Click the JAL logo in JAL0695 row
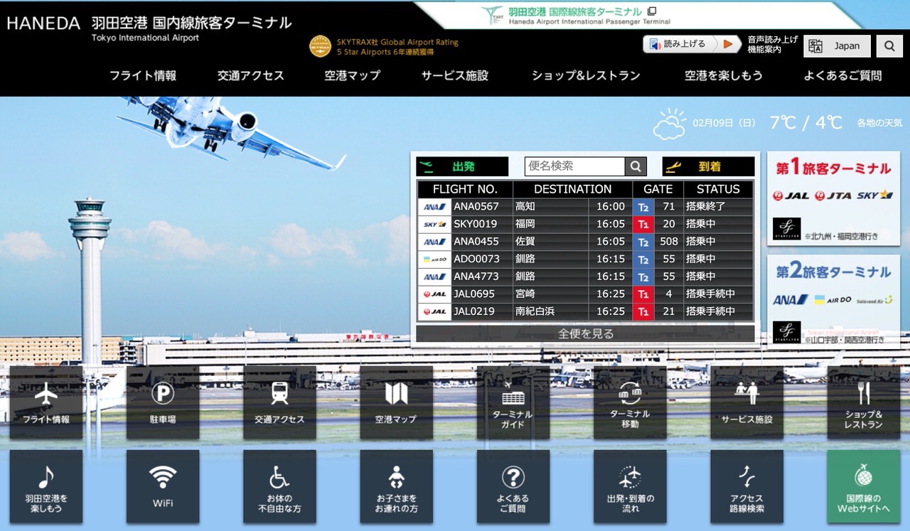Image resolution: width=910 pixels, height=531 pixels. click(434, 294)
